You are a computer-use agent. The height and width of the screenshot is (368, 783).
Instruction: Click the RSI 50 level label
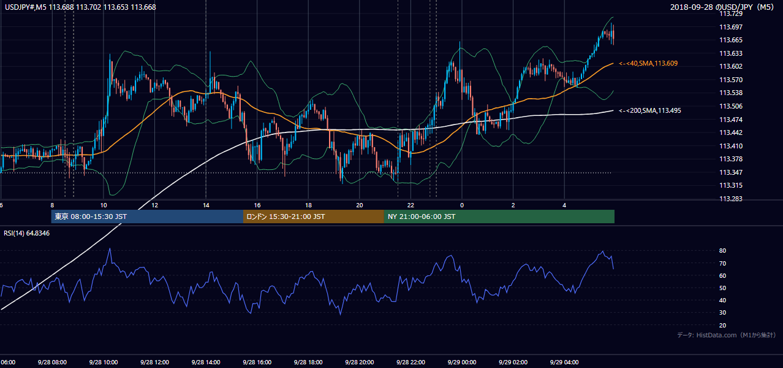[x=723, y=288]
